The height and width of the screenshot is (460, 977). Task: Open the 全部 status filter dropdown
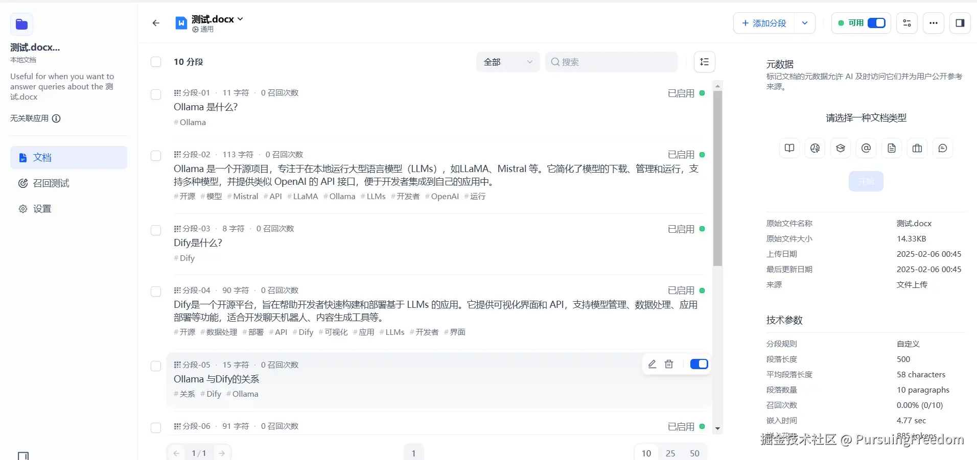(x=508, y=62)
